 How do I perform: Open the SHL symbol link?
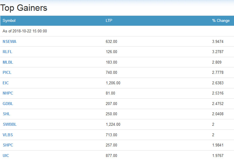[x=7, y=114]
